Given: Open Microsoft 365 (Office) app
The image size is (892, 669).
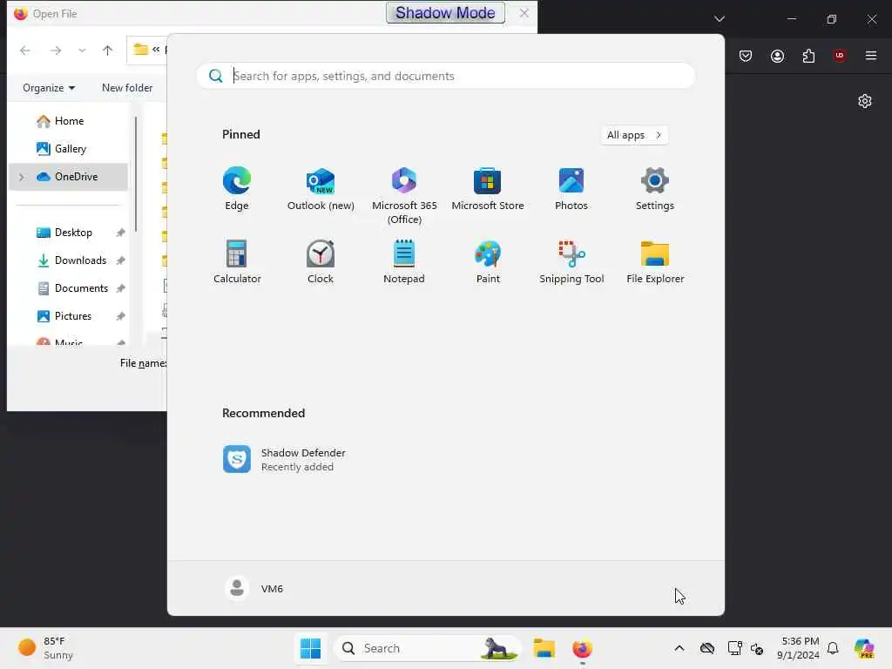Looking at the screenshot, I should click(404, 196).
